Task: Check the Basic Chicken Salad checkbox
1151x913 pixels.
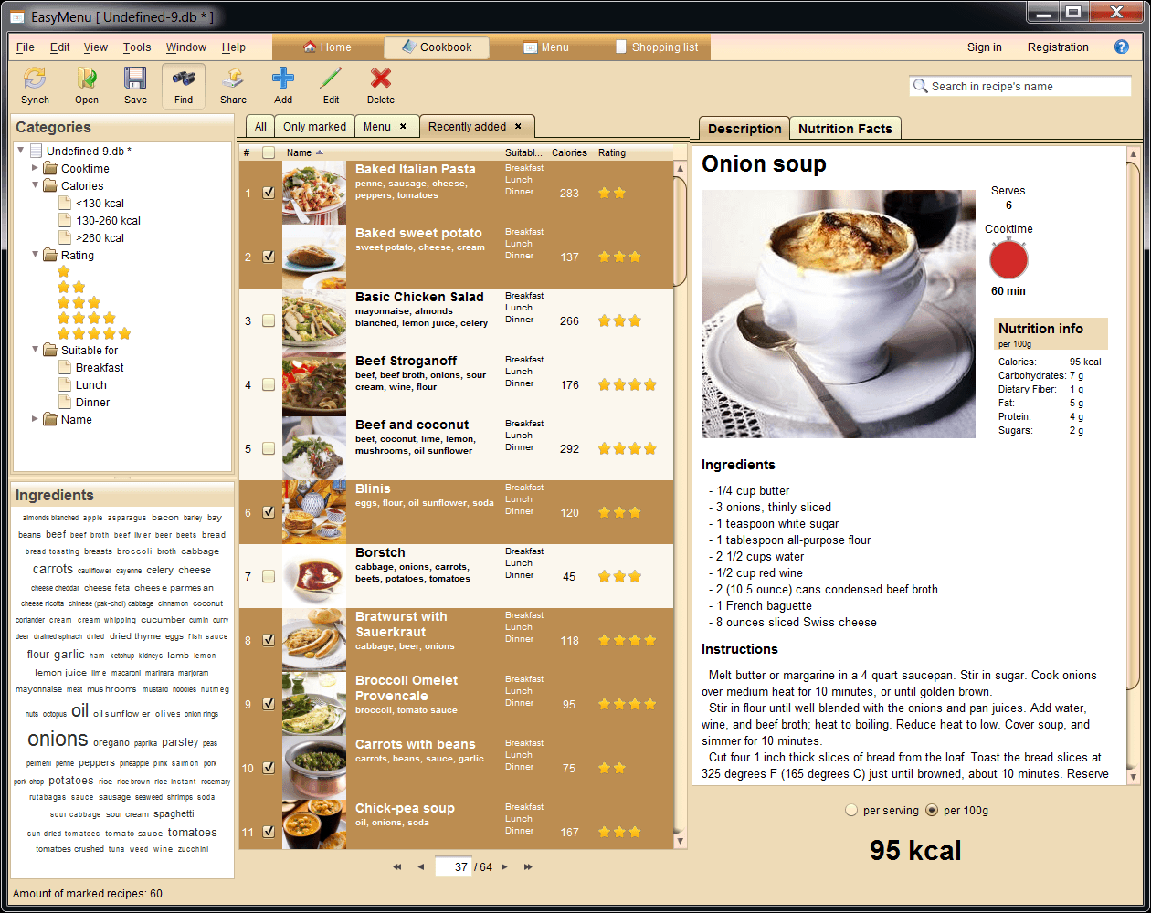Action: [x=269, y=320]
